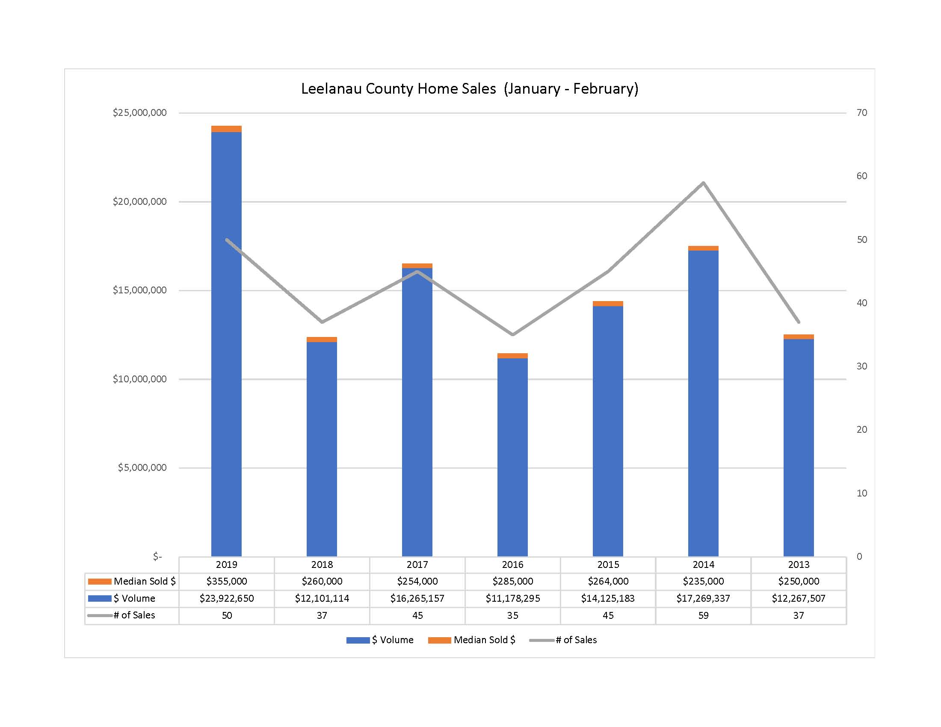Click the 50 sales count cell
The height and width of the screenshot is (727, 941).
[x=227, y=615]
